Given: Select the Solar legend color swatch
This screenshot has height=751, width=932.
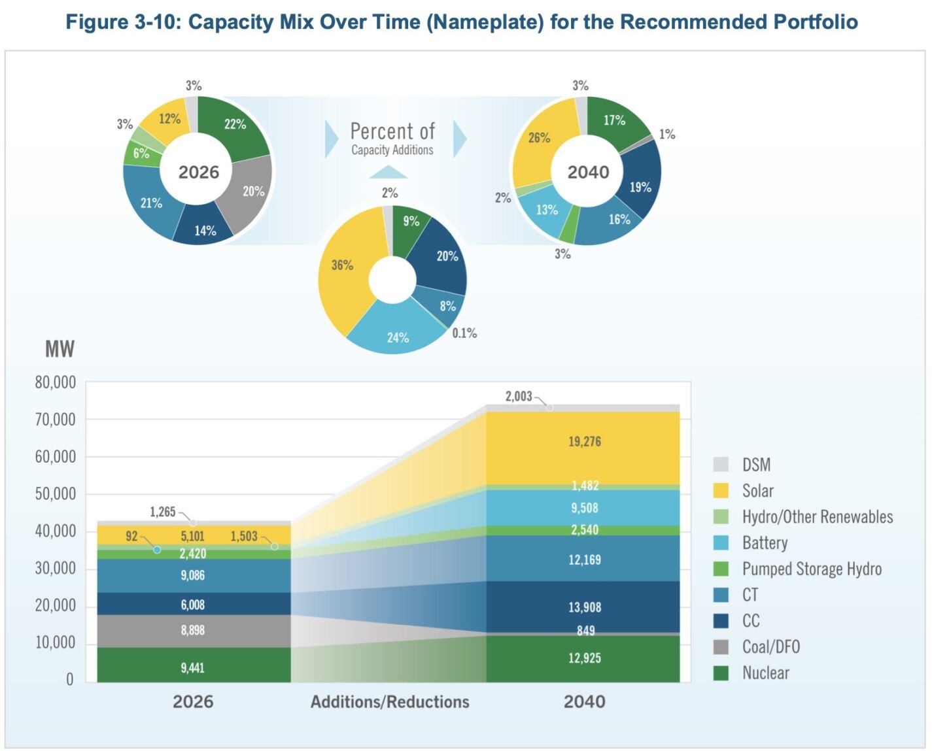Looking at the screenshot, I should click(x=722, y=491).
